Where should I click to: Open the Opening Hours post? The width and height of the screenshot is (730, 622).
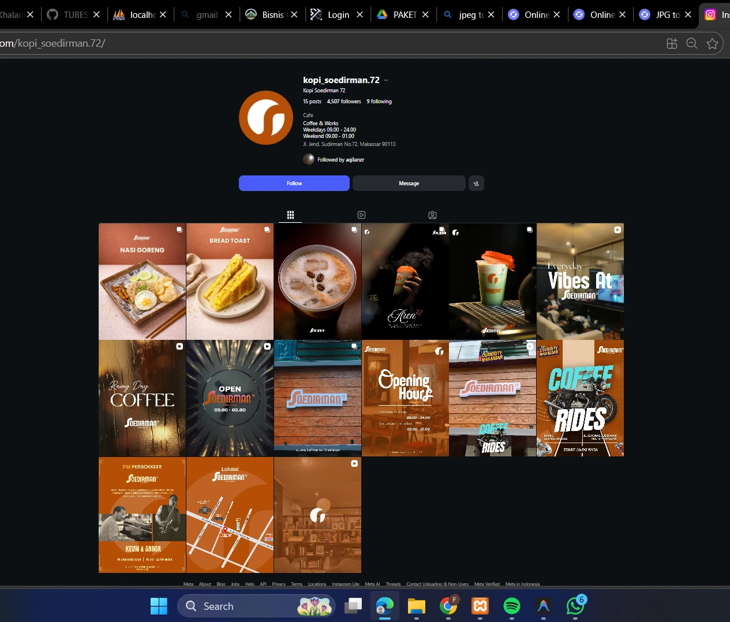coord(405,398)
